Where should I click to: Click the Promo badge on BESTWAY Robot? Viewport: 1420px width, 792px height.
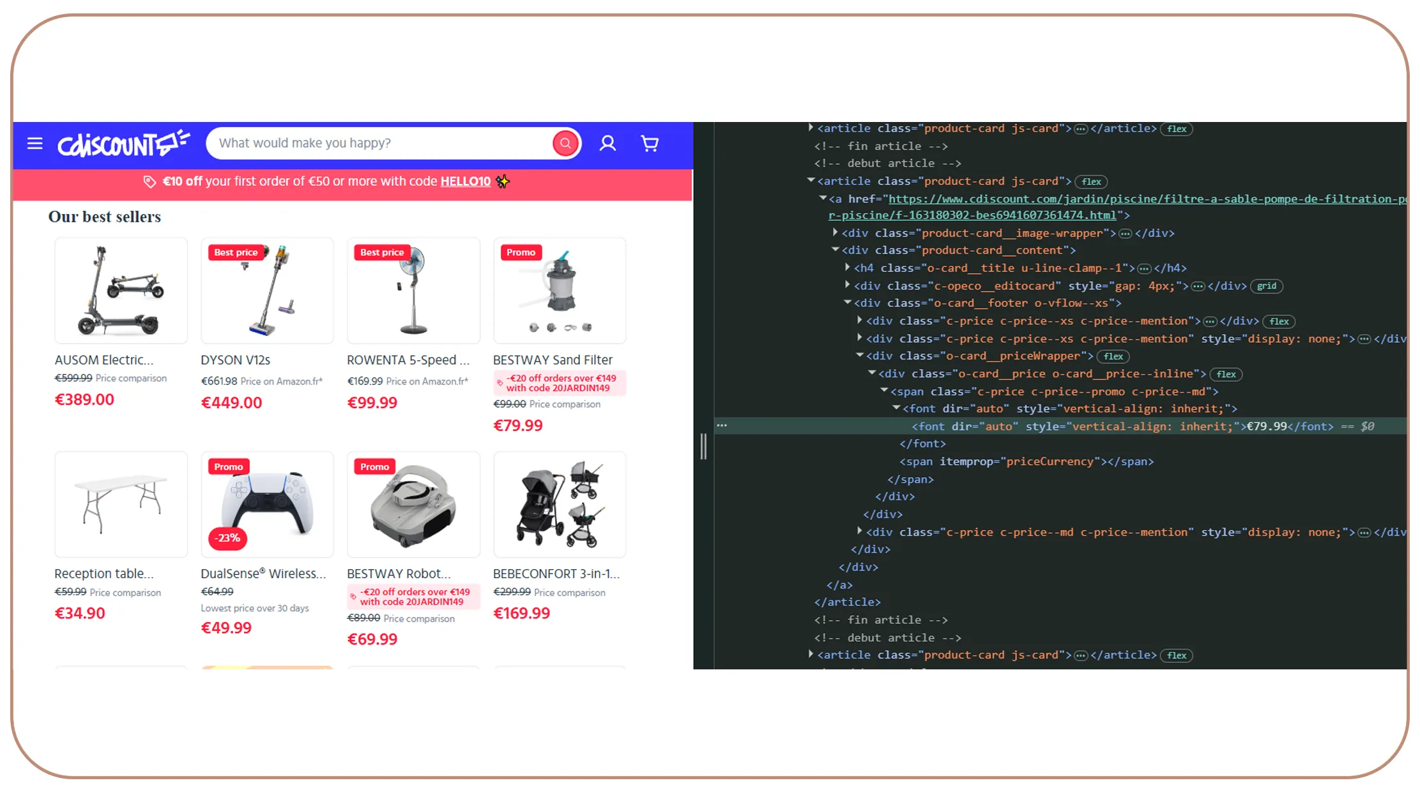click(374, 467)
